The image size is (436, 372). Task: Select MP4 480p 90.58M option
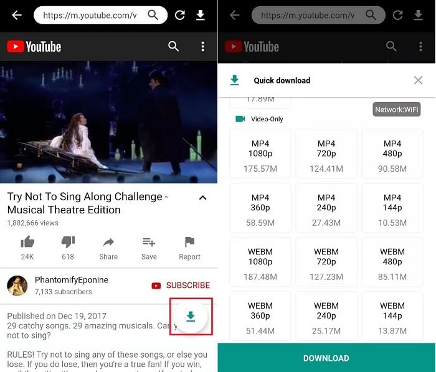coord(392,154)
